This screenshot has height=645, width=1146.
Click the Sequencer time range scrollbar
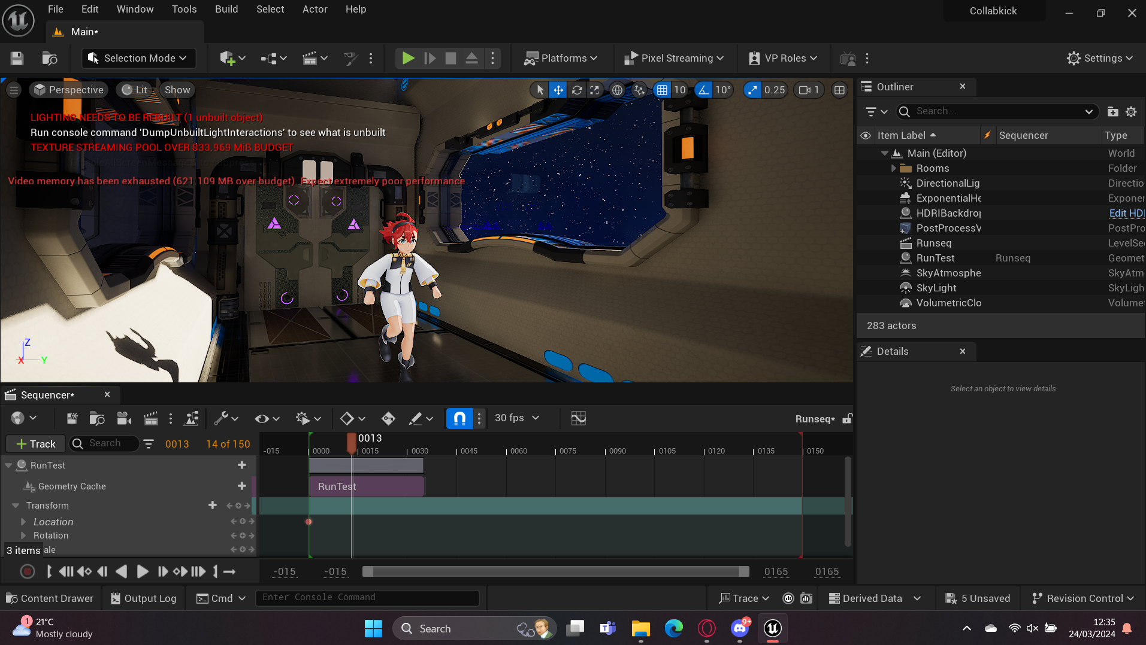pos(555,571)
